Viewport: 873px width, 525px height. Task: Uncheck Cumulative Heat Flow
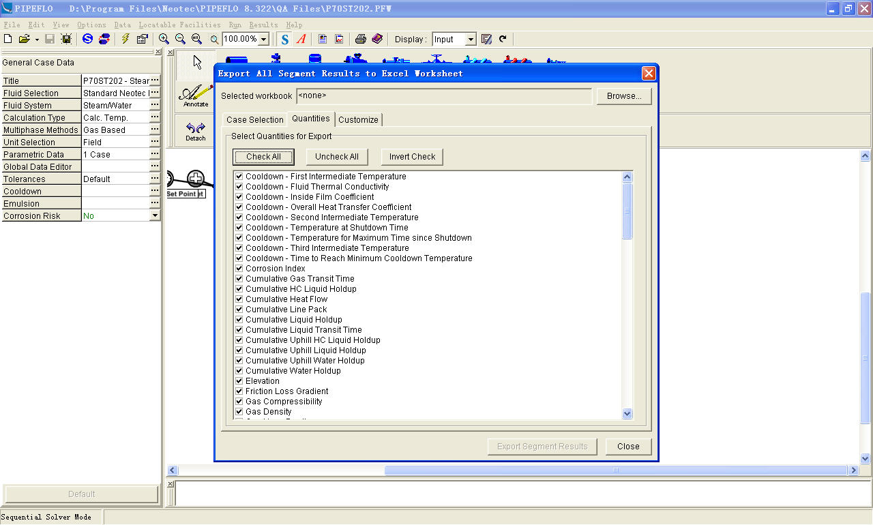[239, 299]
